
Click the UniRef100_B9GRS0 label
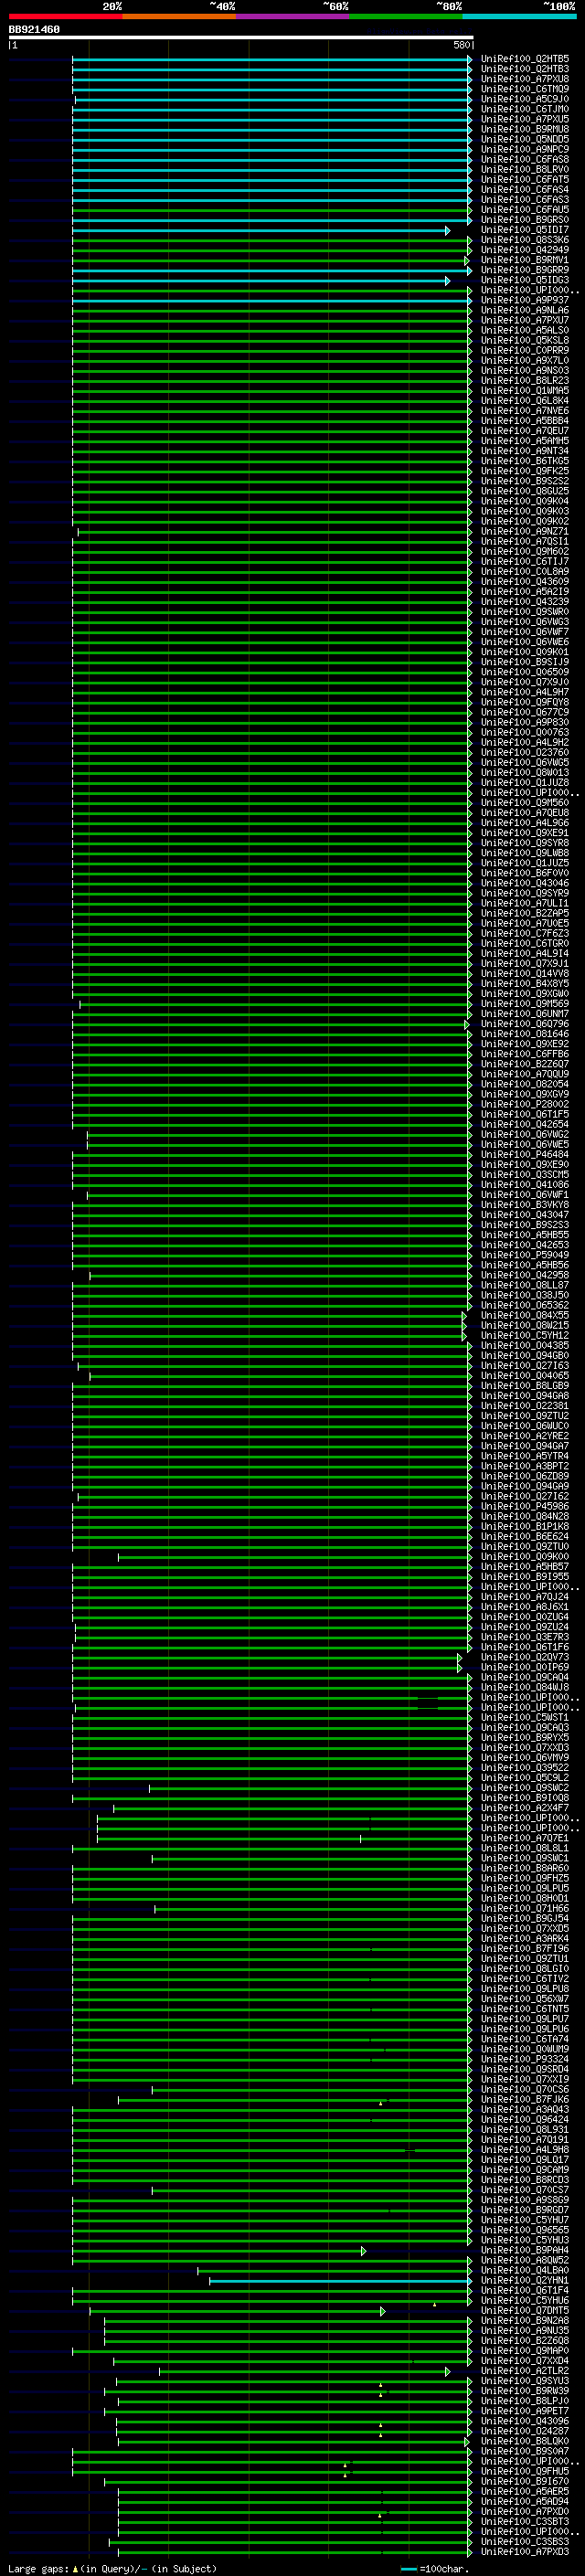(525, 221)
